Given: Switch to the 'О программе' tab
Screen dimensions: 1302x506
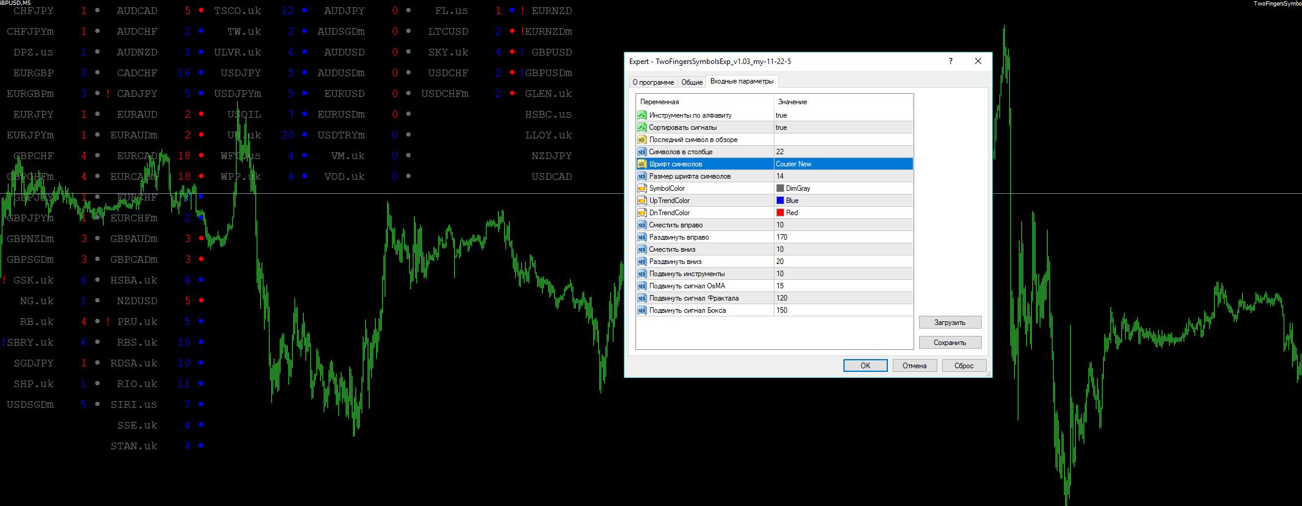Looking at the screenshot, I should [x=653, y=82].
